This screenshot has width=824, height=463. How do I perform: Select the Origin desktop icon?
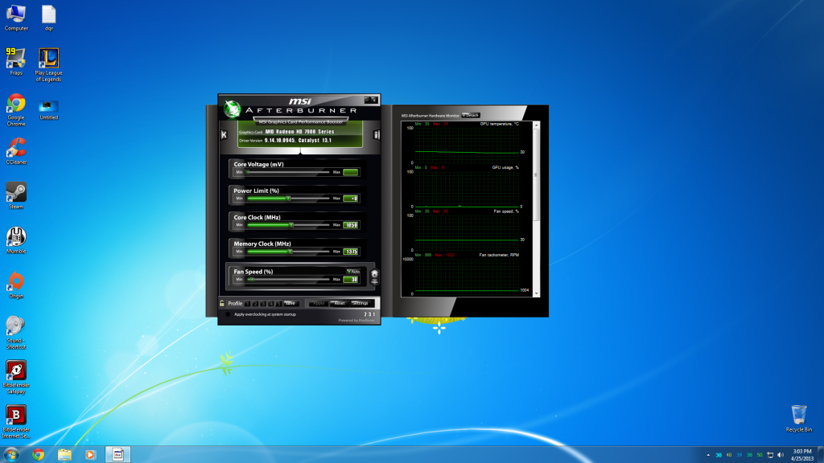16,285
